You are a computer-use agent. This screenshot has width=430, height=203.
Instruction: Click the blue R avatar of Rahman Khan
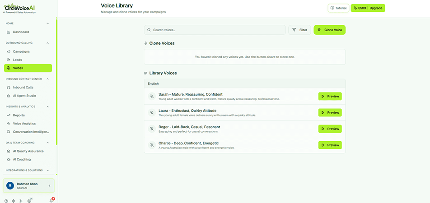(x=10, y=185)
